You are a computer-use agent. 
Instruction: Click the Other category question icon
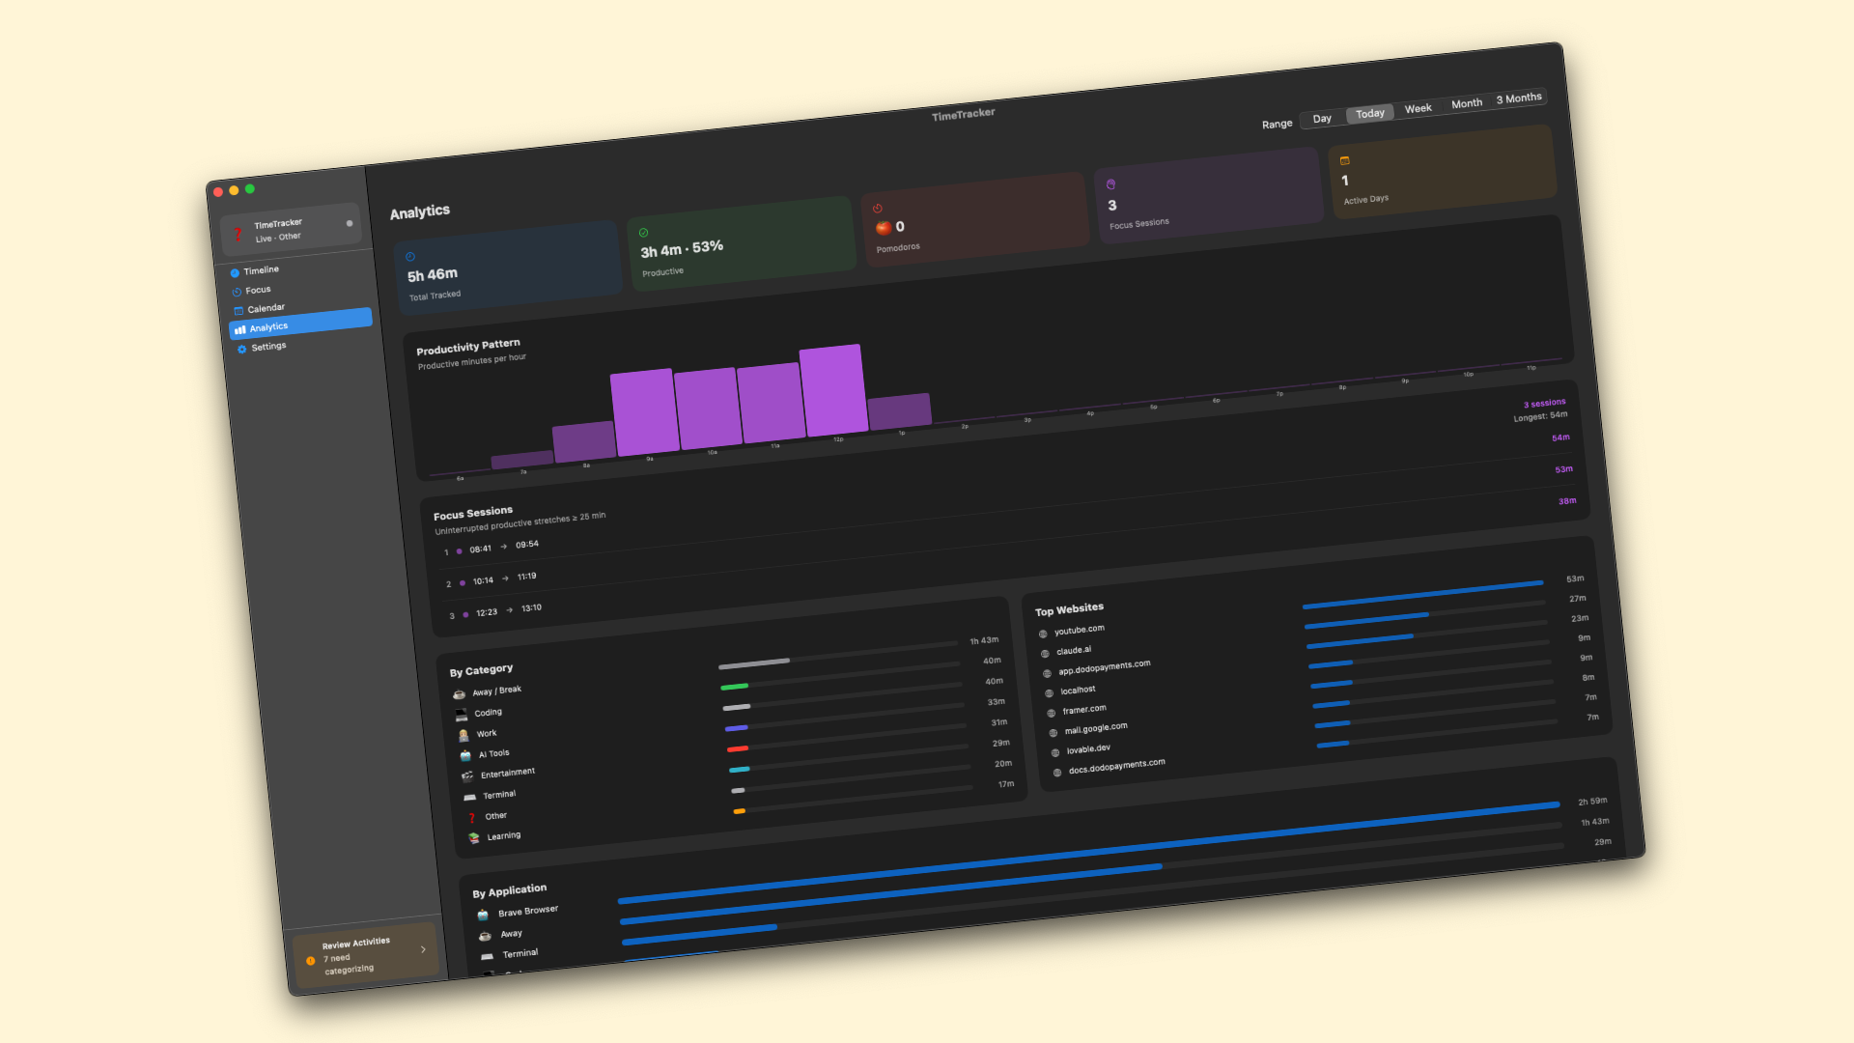pyautogui.click(x=472, y=818)
